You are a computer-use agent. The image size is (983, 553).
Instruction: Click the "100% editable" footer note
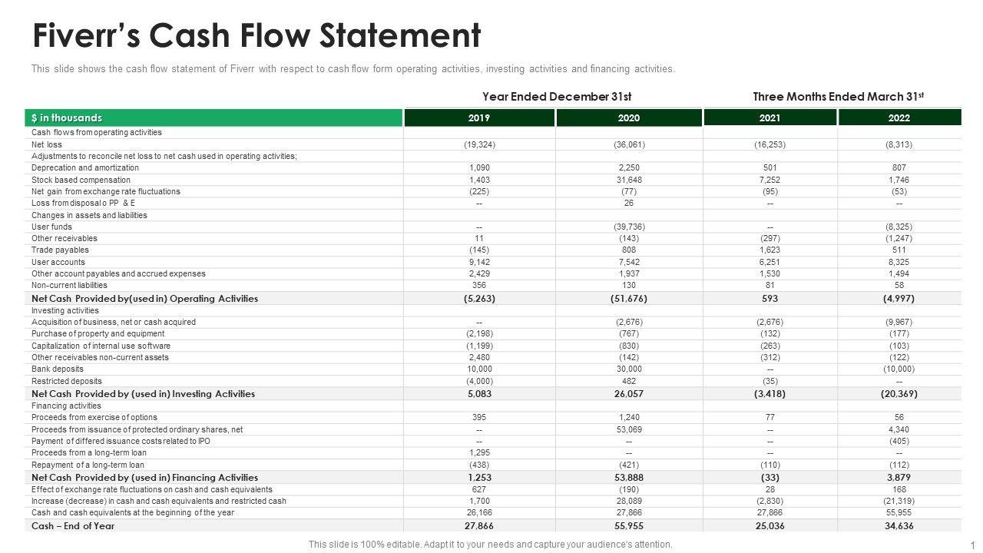(490, 545)
